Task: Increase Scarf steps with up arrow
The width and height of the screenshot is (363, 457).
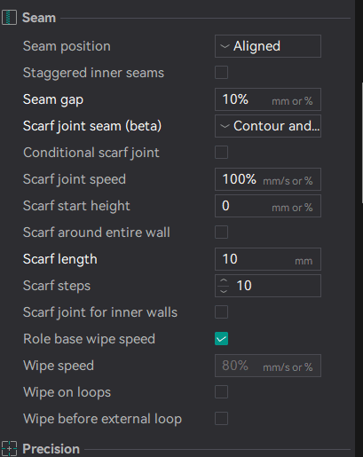Action: point(224,280)
